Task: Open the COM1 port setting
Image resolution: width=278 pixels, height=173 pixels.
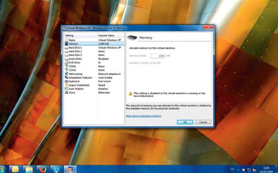Action: coord(72,66)
